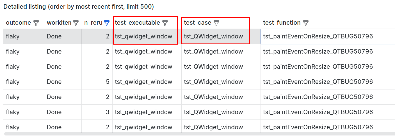The width and height of the screenshot is (395, 138).
Task: Select tst_qwidget_window in the highlighted top row
Action: click(x=143, y=36)
